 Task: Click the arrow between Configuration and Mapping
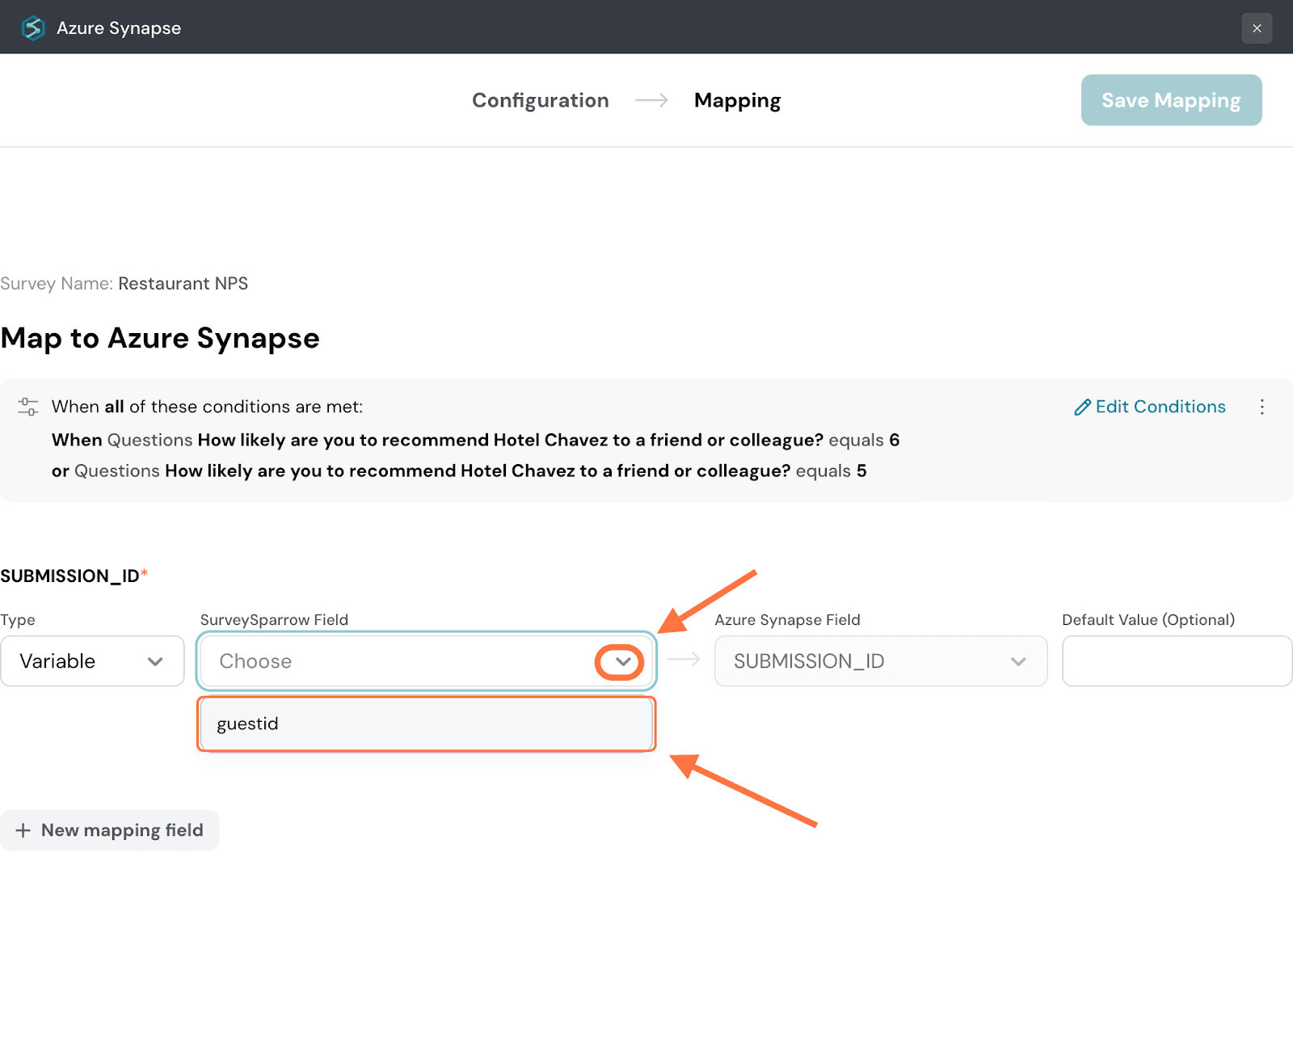651,100
